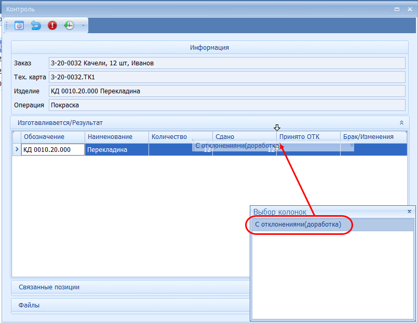Click the red exclamation mark icon
Screen dimensions: 418x323
[52, 25]
